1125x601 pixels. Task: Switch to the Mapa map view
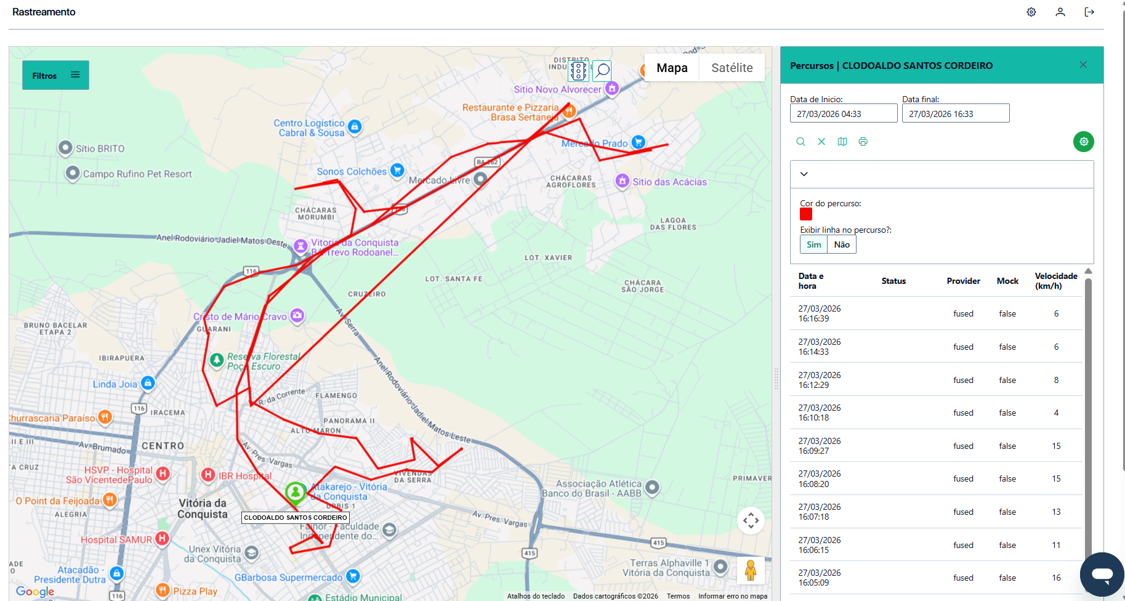(672, 68)
